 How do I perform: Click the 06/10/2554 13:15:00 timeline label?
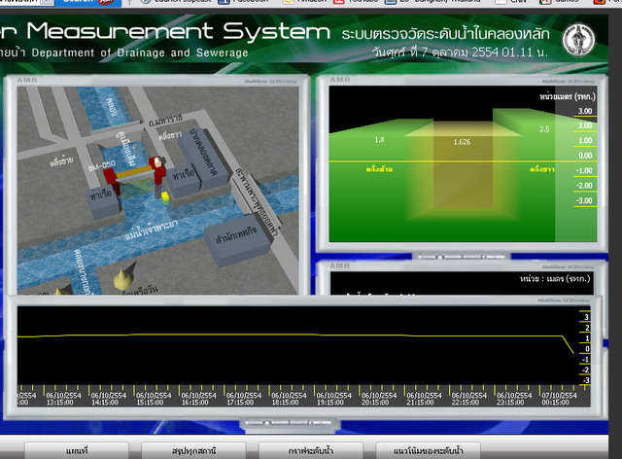pos(63,399)
